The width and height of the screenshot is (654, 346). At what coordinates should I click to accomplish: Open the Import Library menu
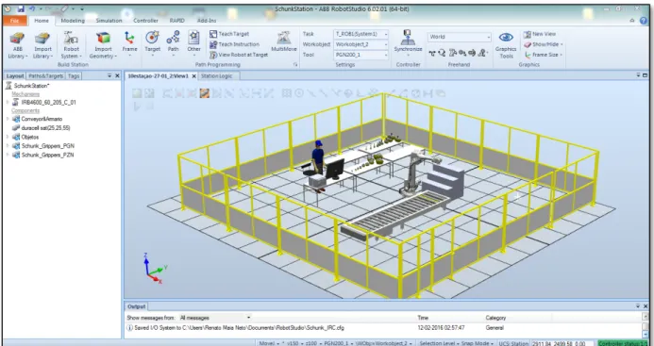(42, 45)
